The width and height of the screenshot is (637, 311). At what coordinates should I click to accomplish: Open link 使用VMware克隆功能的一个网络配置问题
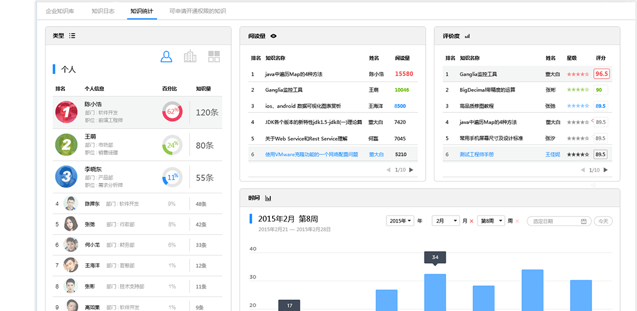[312, 154]
